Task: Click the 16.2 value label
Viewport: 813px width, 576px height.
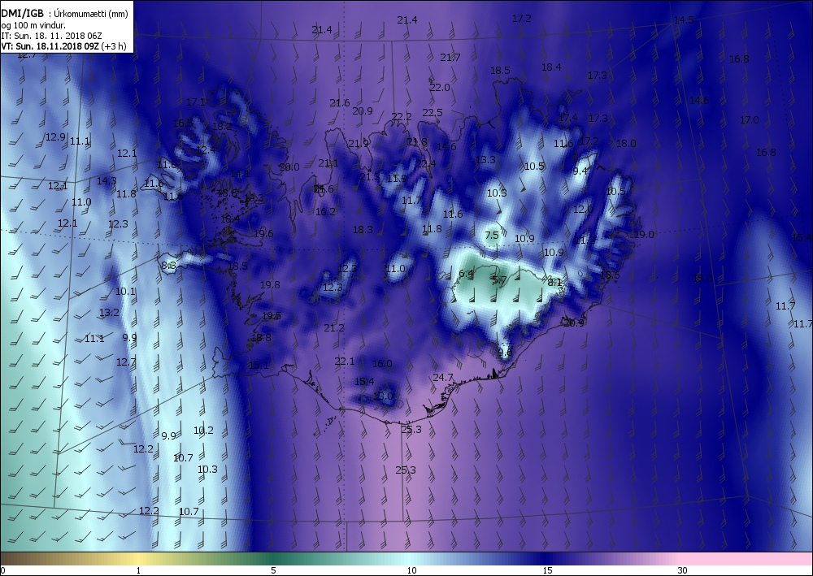Action: [x=325, y=211]
